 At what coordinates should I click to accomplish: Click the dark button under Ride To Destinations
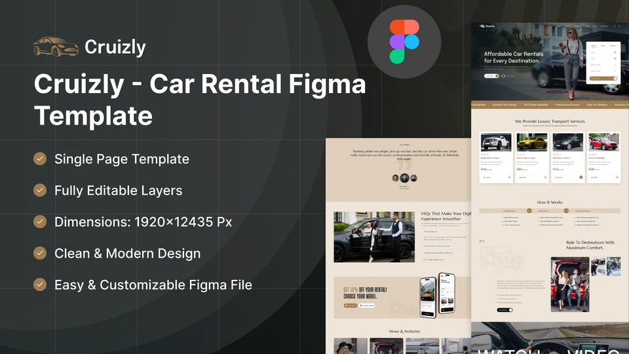[505, 310]
